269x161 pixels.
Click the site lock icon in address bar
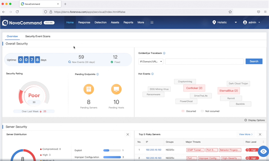click(51, 12)
